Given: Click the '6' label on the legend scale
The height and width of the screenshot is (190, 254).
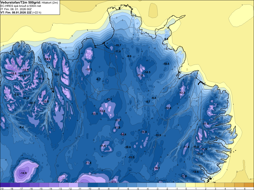Looking at the screenshot, I should (x=245, y=188).
